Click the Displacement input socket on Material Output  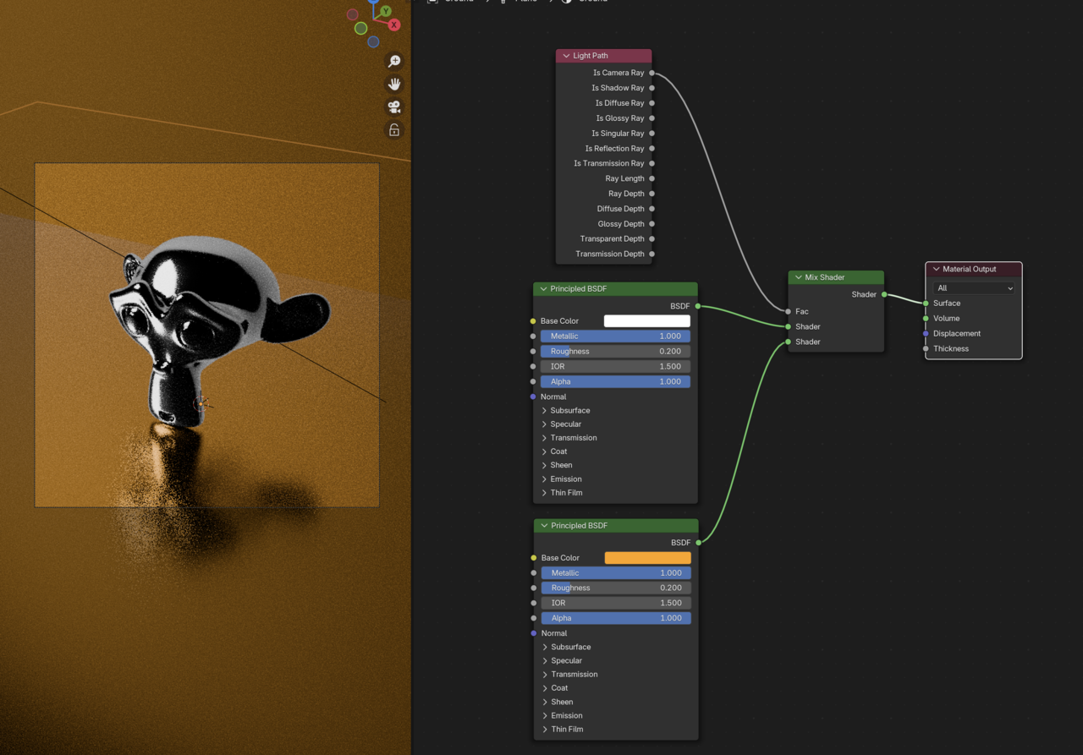[x=926, y=334]
